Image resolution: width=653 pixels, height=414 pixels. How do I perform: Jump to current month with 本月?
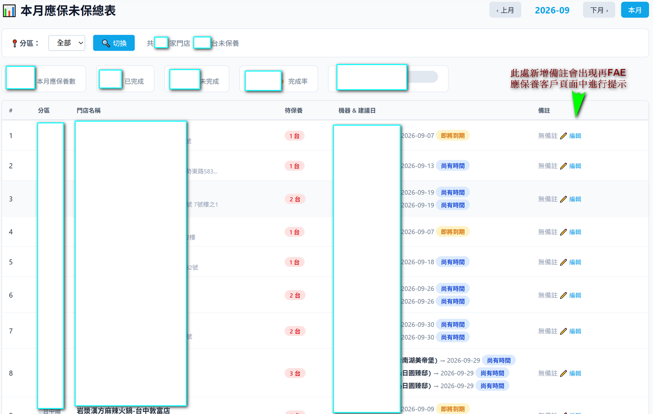[635, 10]
